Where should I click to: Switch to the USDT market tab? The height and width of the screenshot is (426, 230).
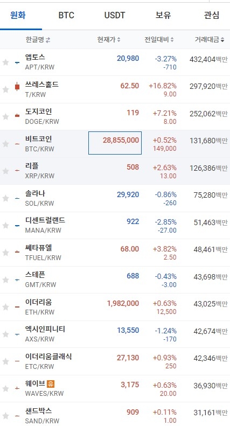[115, 15]
